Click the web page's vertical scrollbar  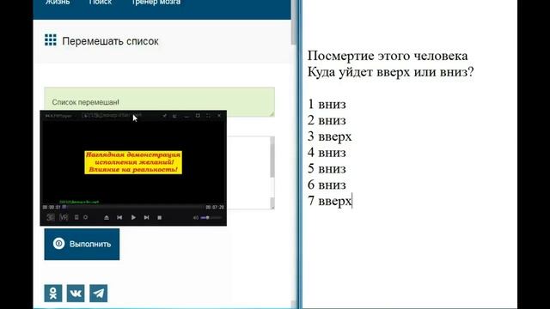(x=294, y=154)
